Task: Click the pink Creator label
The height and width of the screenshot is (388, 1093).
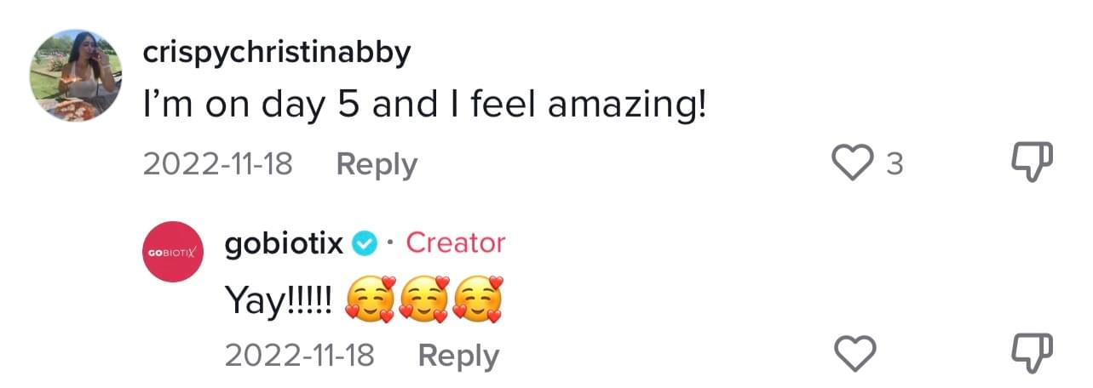Action: coord(455,243)
